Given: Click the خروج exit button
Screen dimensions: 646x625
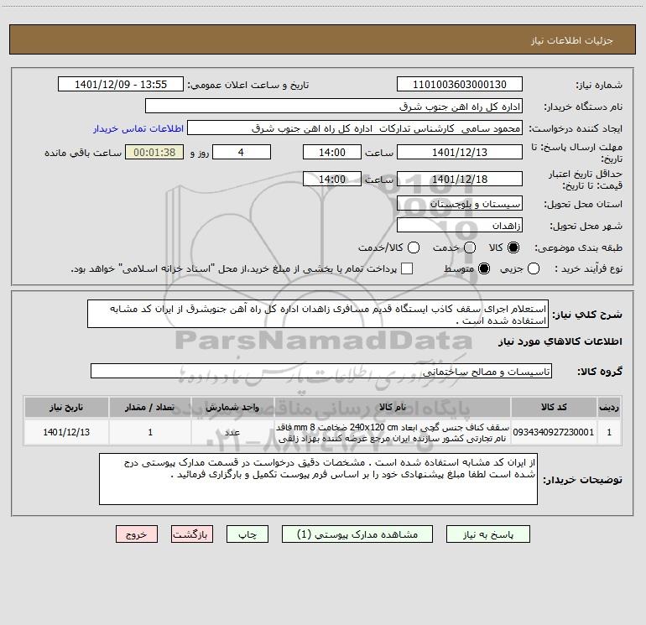Looking at the screenshot, I should (137, 534).
